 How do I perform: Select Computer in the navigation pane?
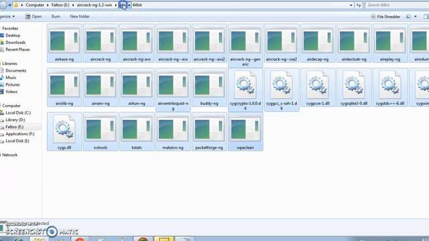coord(11,106)
